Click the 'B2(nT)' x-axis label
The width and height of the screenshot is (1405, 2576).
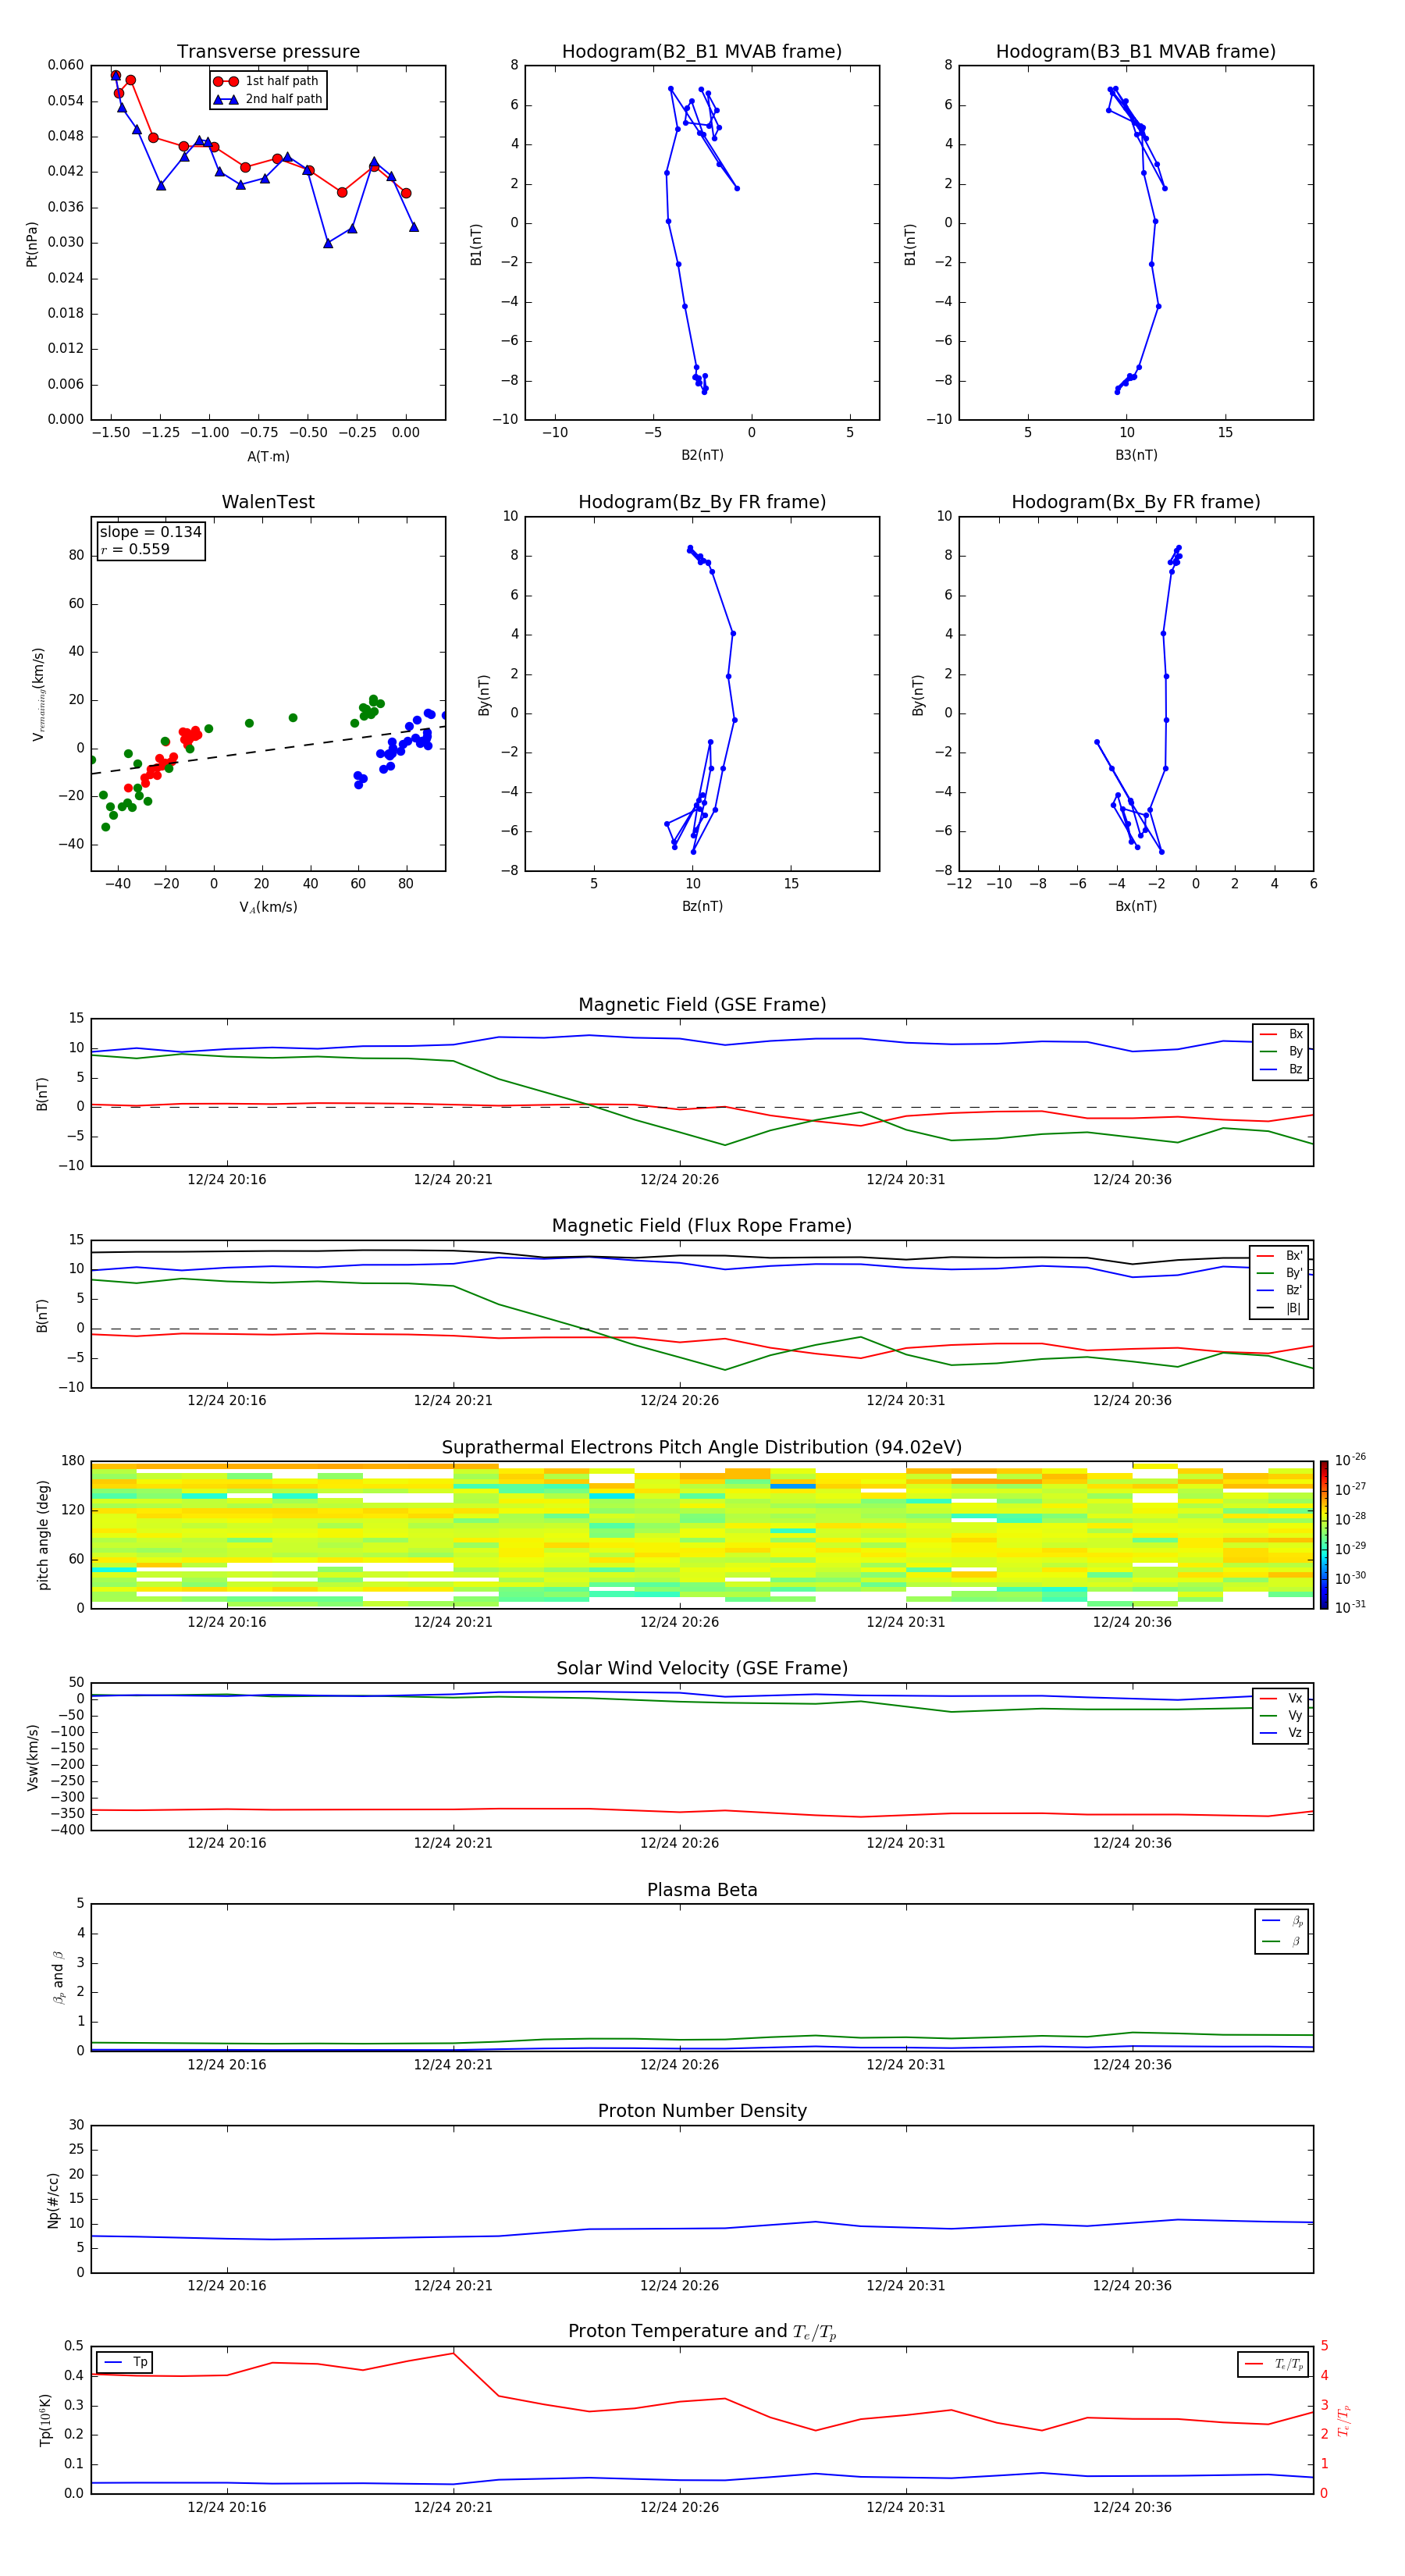click(x=702, y=455)
